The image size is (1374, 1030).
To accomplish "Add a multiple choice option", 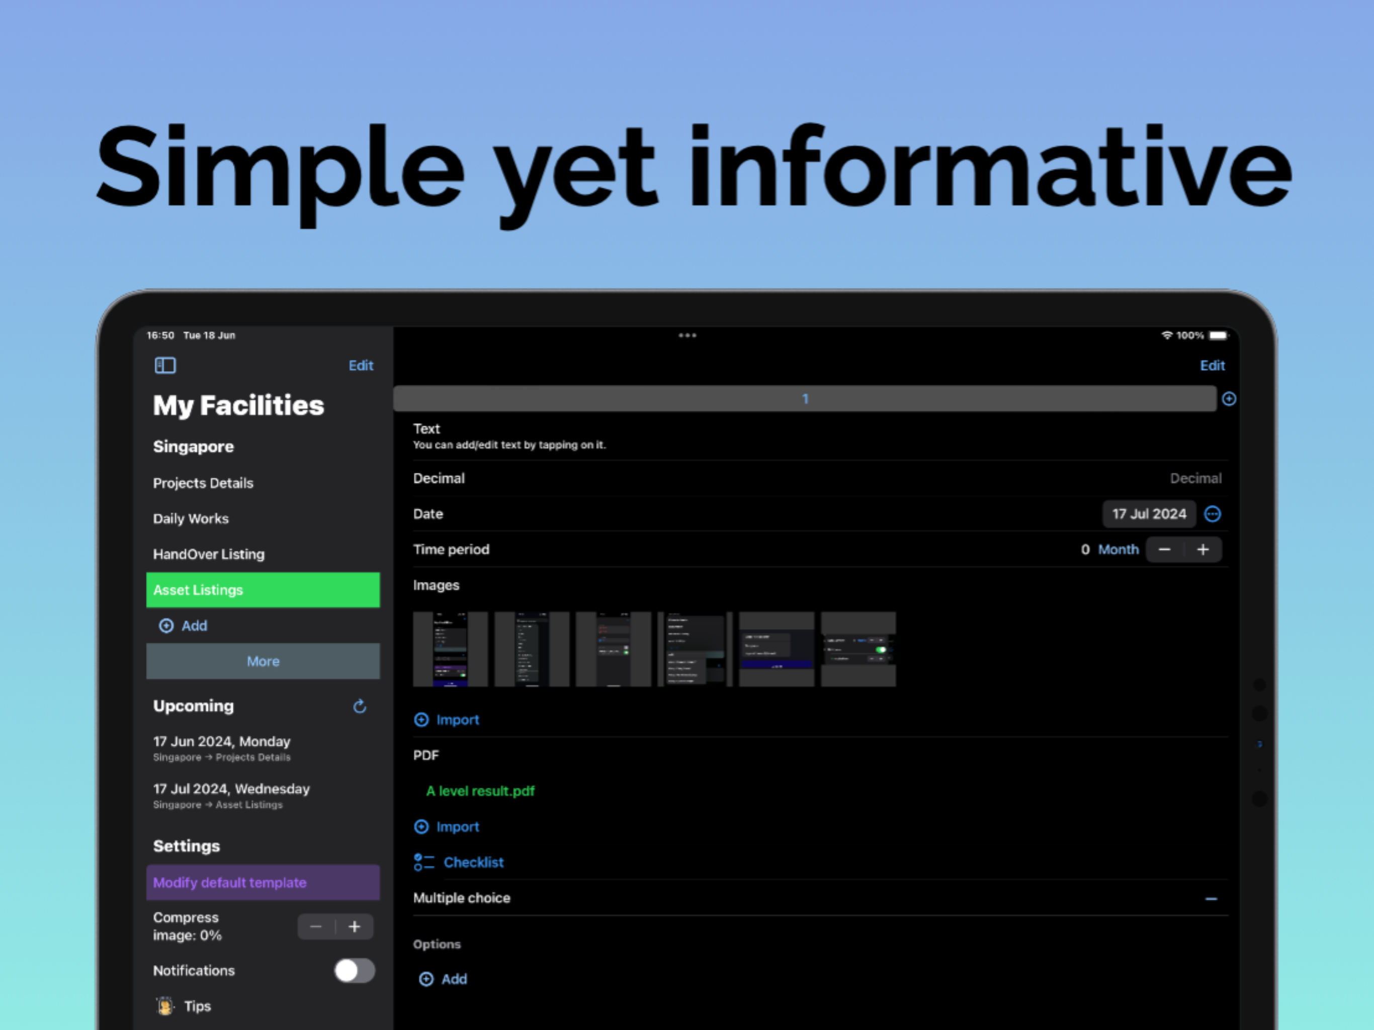I will coord(443,979).
